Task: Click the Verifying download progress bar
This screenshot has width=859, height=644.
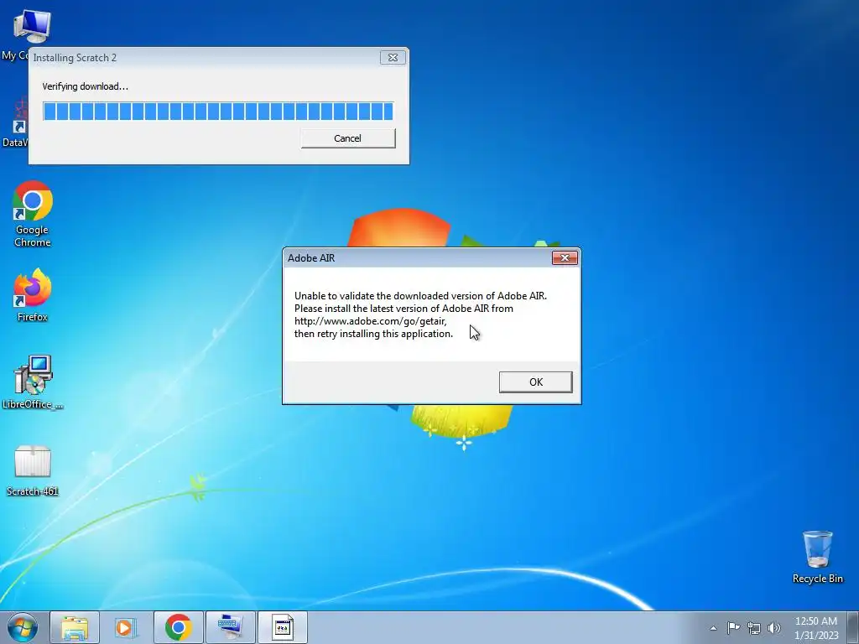Action: pyautogui.click(x=218, y=112)
